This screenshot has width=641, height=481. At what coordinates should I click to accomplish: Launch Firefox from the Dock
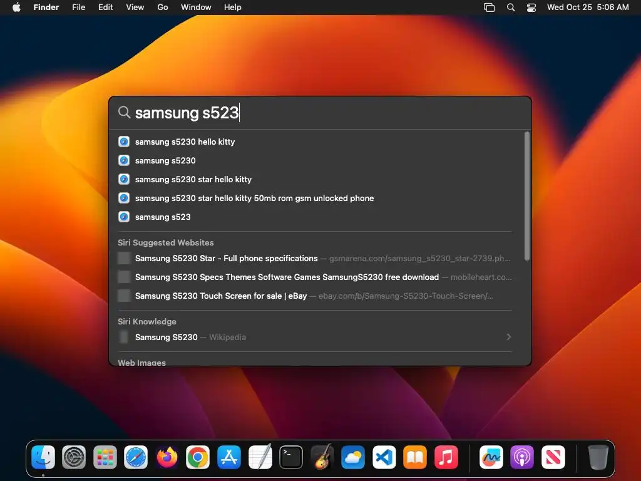click(x=167, y=457)
